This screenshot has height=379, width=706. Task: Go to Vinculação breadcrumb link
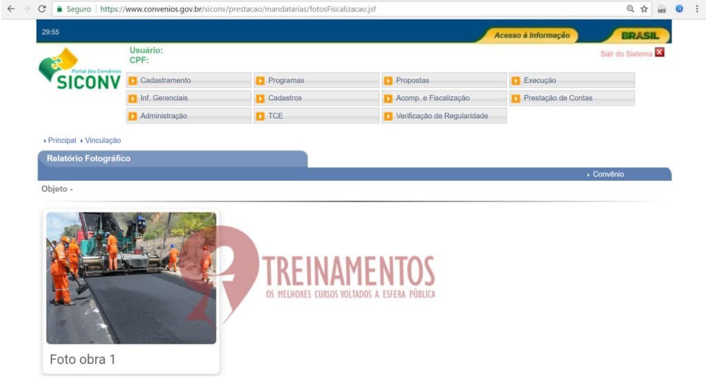click(103, 140)
